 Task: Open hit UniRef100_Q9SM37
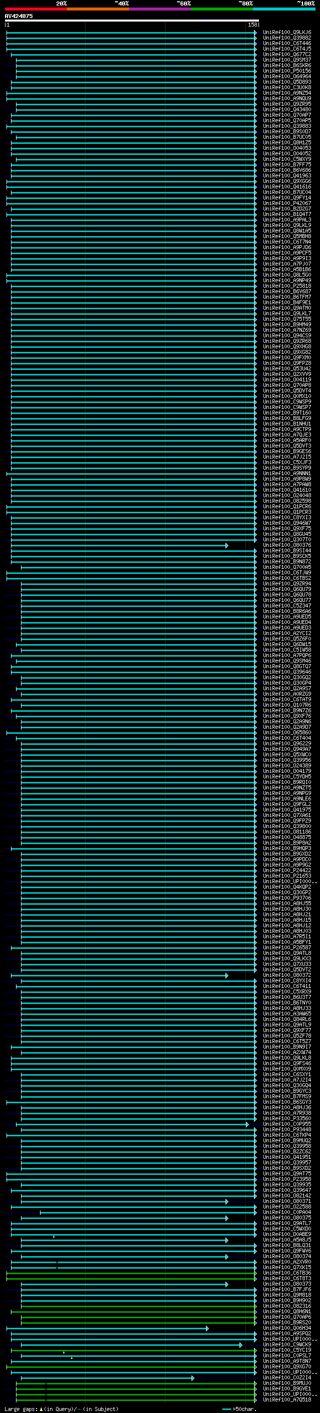[x=286, y=60]
